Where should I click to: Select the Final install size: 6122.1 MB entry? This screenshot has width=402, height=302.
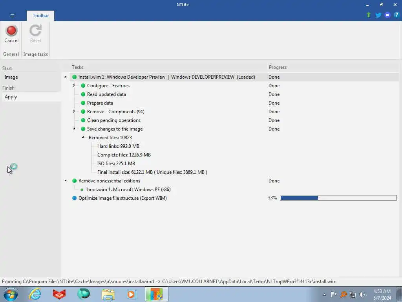tap(152, 172)
